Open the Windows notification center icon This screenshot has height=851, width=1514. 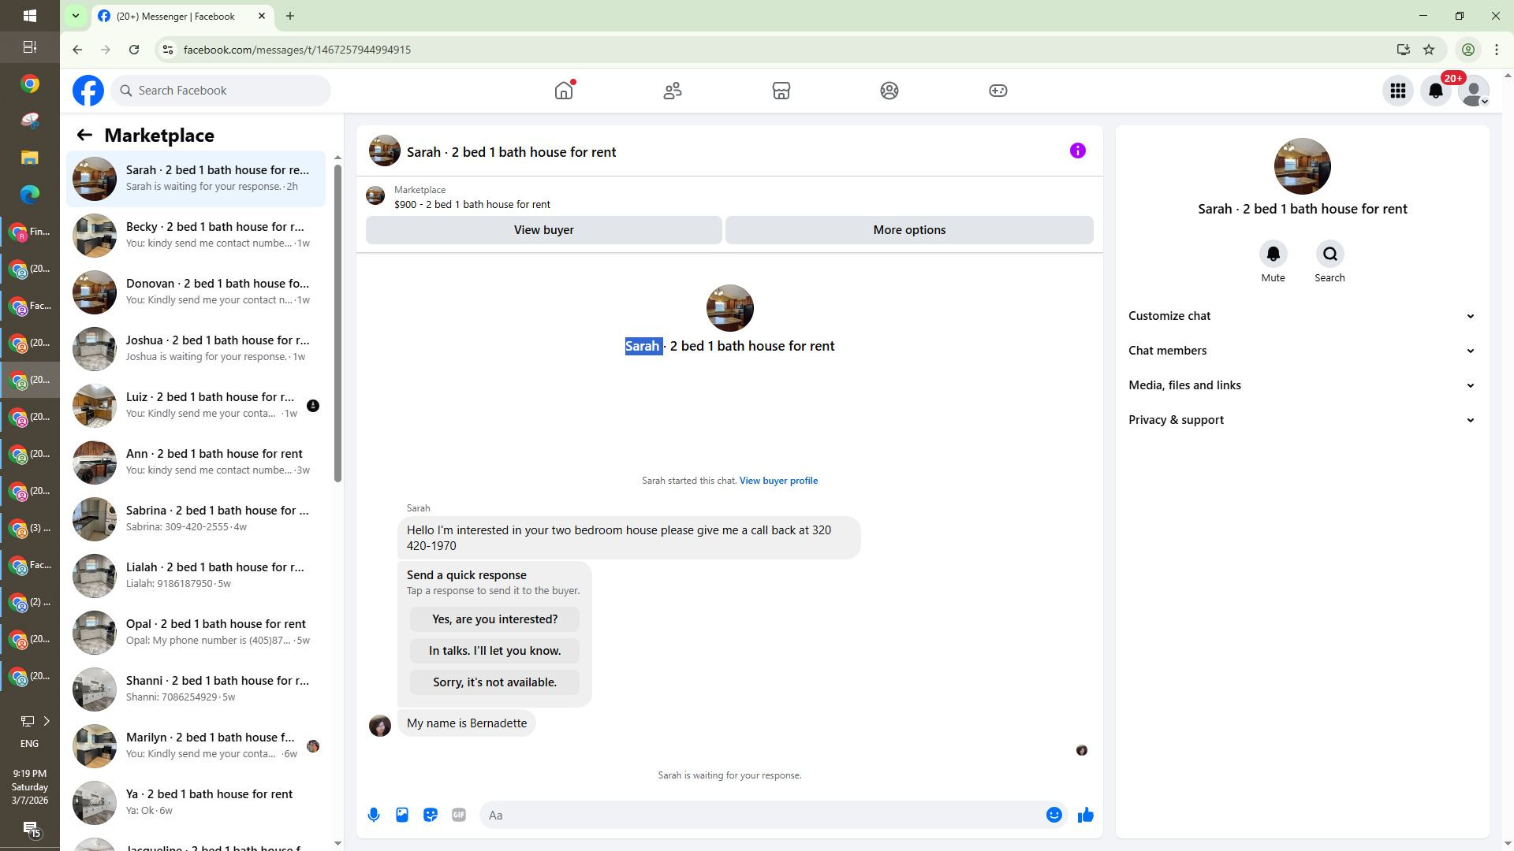(x=30, y=829)
